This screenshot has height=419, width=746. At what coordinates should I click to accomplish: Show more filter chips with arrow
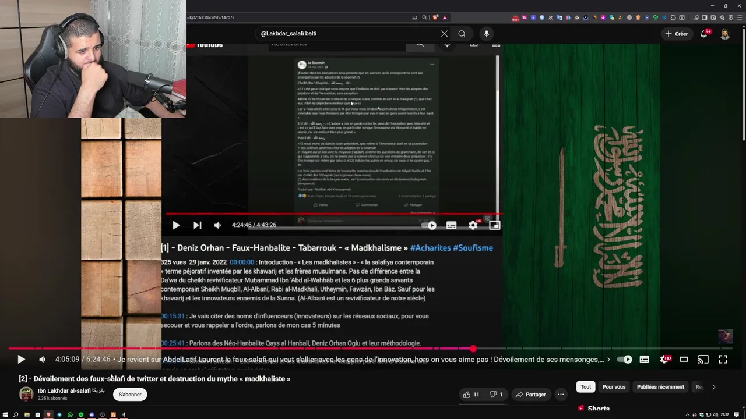(714, 387)
